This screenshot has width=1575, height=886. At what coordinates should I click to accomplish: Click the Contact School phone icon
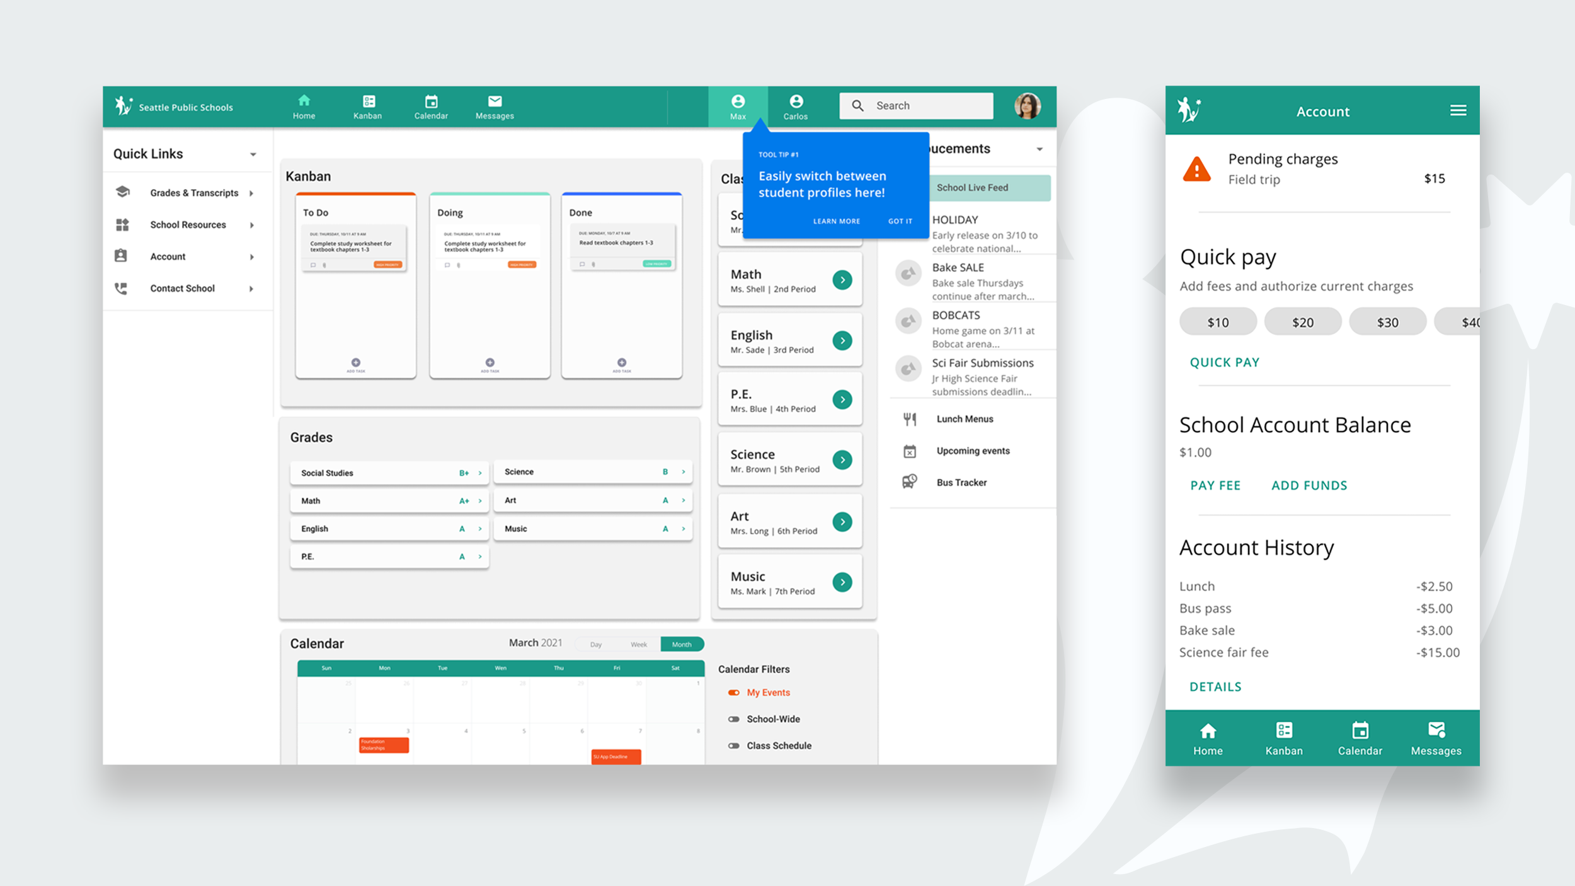pyautogui.click(x=121, y=289)
